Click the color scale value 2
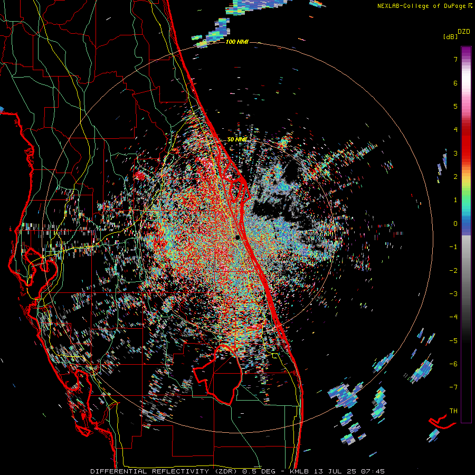 point(455,177)
